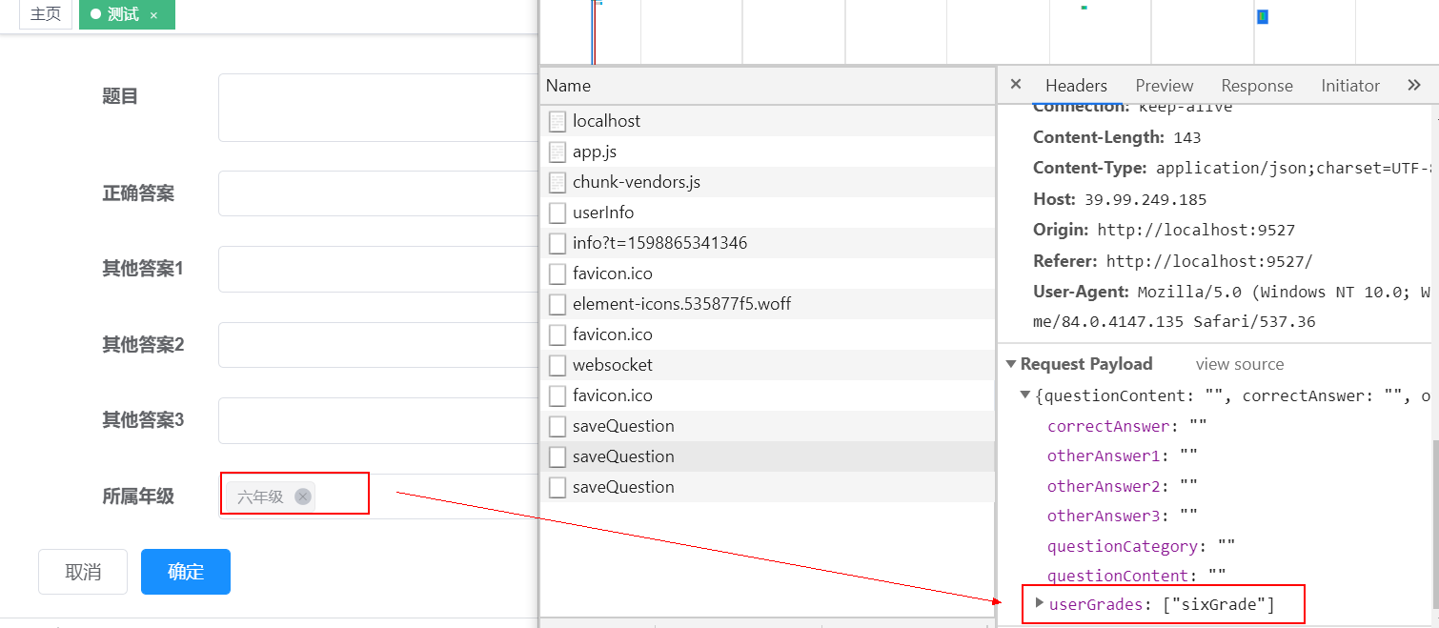The height and width of the screenshot is (628, 1439).
Task: Focus the 其他答案1 input field
Action: tap(379, 269)
